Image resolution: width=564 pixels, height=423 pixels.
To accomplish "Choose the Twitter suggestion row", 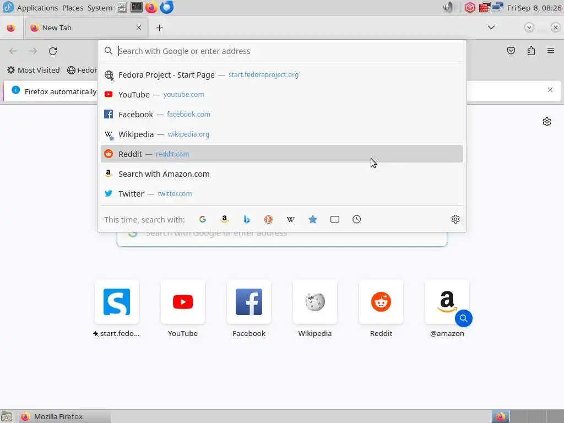I will click(x=281, y=193).
